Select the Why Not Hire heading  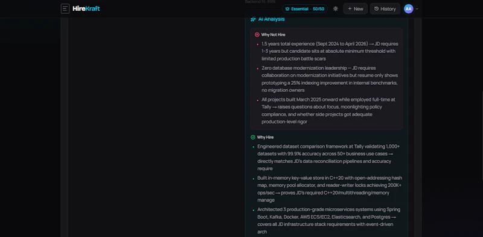coord(273,35)
